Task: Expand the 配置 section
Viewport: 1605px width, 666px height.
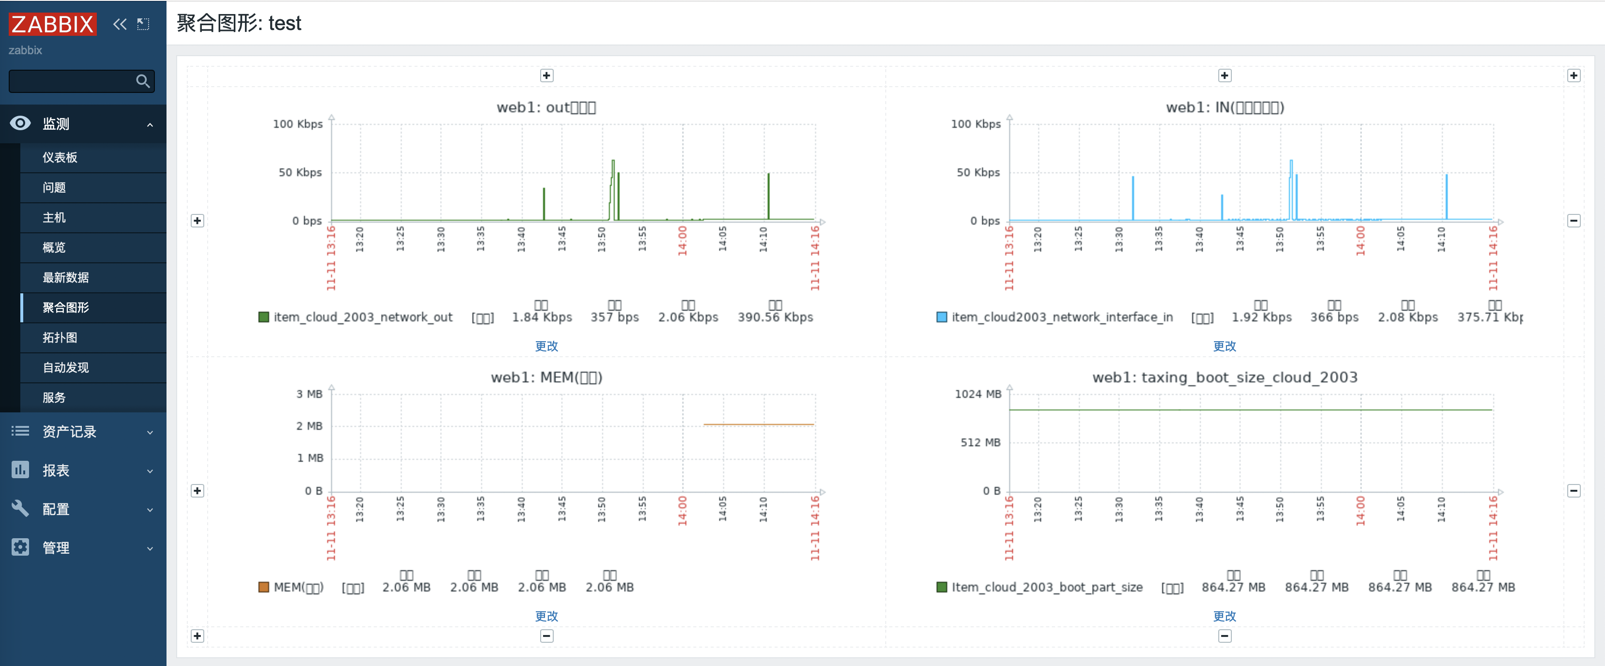Action: pyautogui.click(x=150, y=510)
